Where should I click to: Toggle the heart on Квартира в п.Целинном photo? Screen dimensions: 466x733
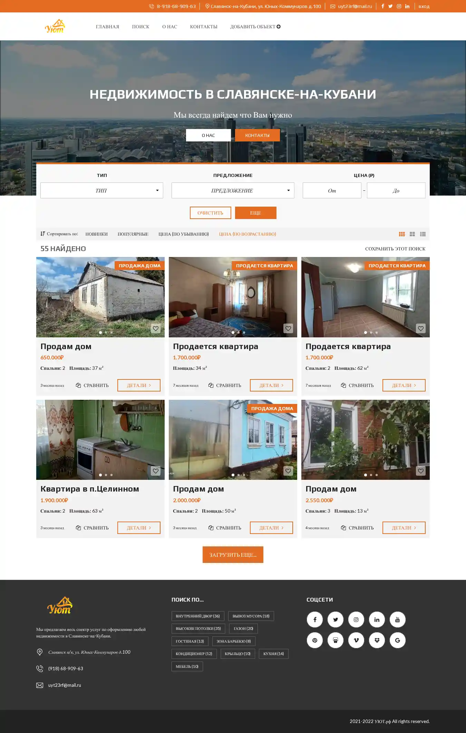(x=156, y=471)
